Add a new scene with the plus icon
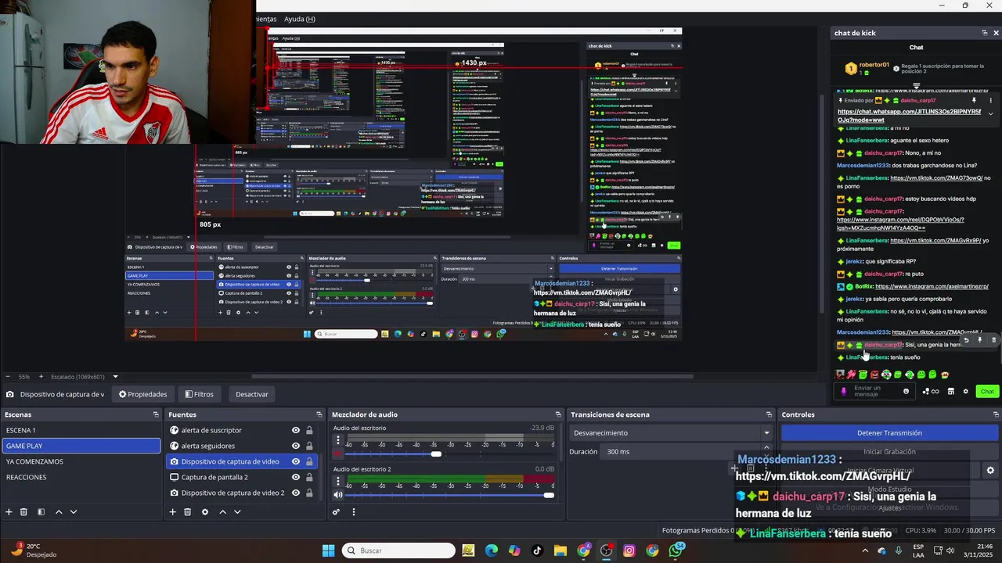Screen dimensions: 1002x563 tap(9, 512)
